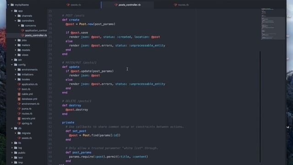The height and width of the screenshot is (165, 293).
Task: Click the lib folder icon
Action: [x=16, y=143]
